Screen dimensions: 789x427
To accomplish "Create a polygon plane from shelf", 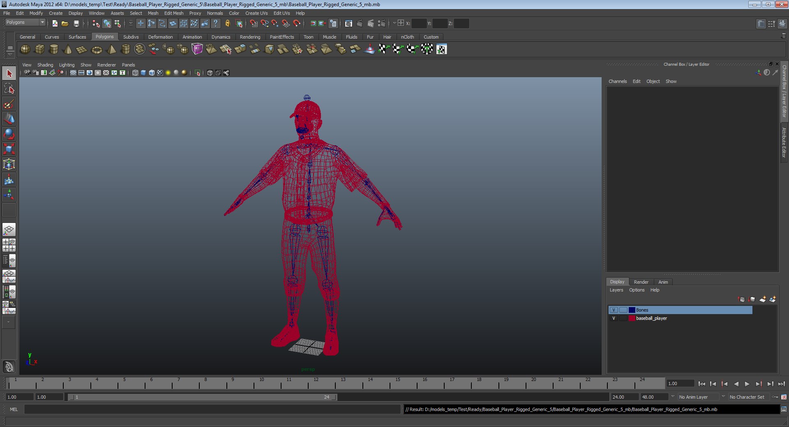I will (x=82, y=49).
